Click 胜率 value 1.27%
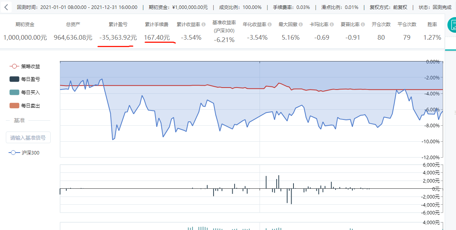 click(x=433, y=37)
